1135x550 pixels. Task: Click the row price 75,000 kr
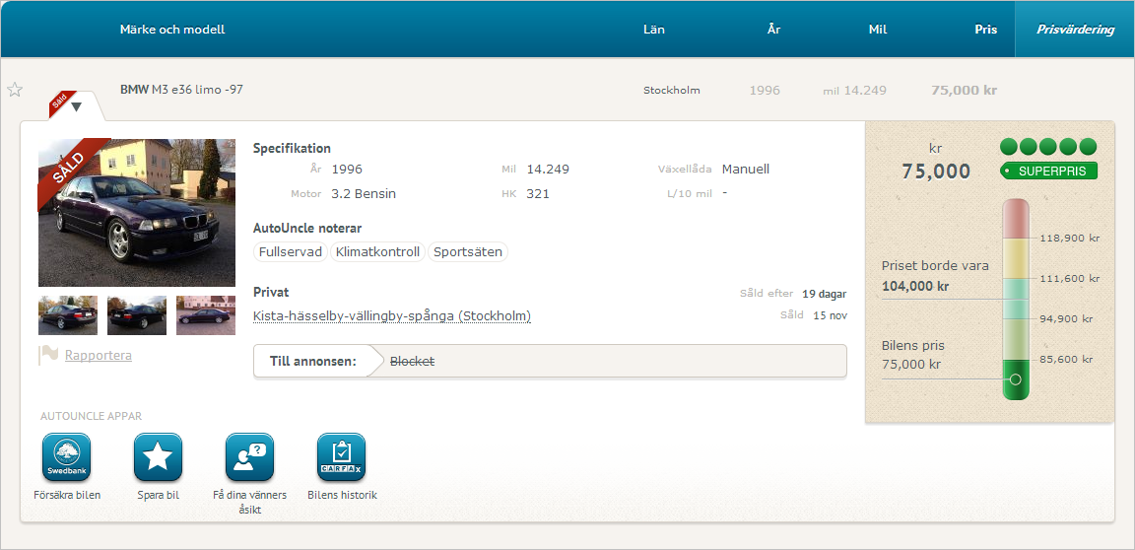(x=964, y=91)
